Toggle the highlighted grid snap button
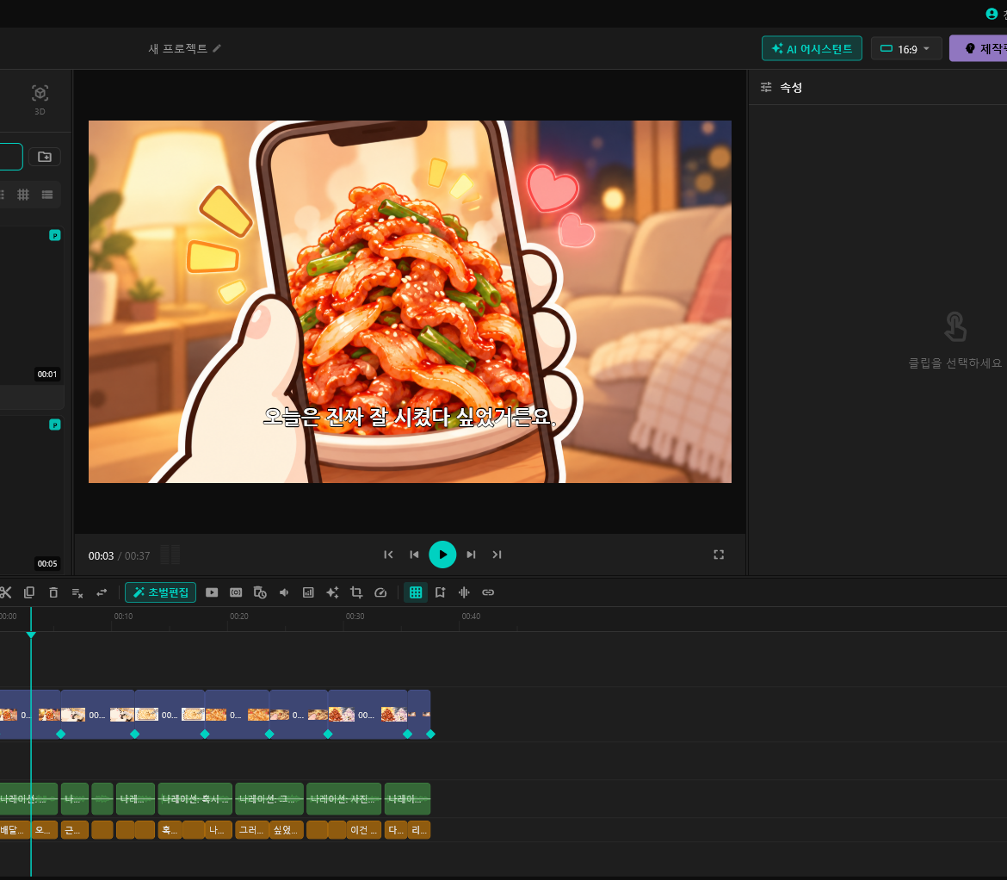This screenshot has width=1007, height=880. 417,592
